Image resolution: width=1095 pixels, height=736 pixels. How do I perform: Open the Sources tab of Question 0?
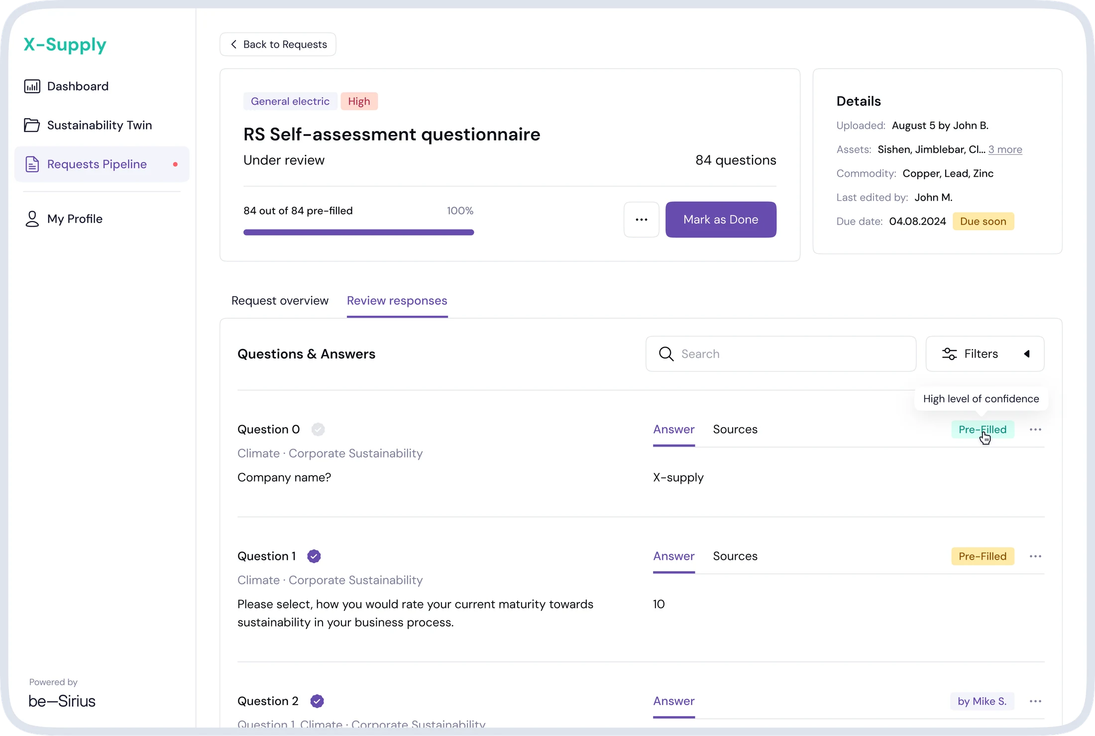click(x=735, y=429)
